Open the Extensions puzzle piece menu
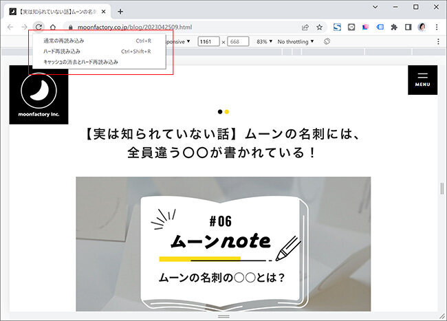 pyautogui.click(x=394, y=27)
